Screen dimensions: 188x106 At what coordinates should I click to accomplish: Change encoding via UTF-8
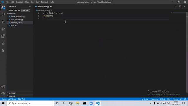coord(162,99)
